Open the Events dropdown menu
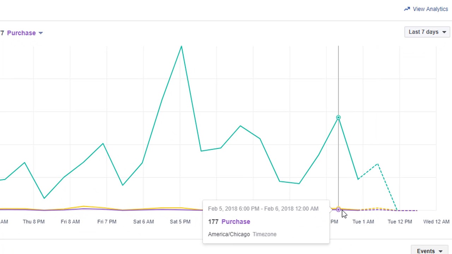 tap(430, 250)
